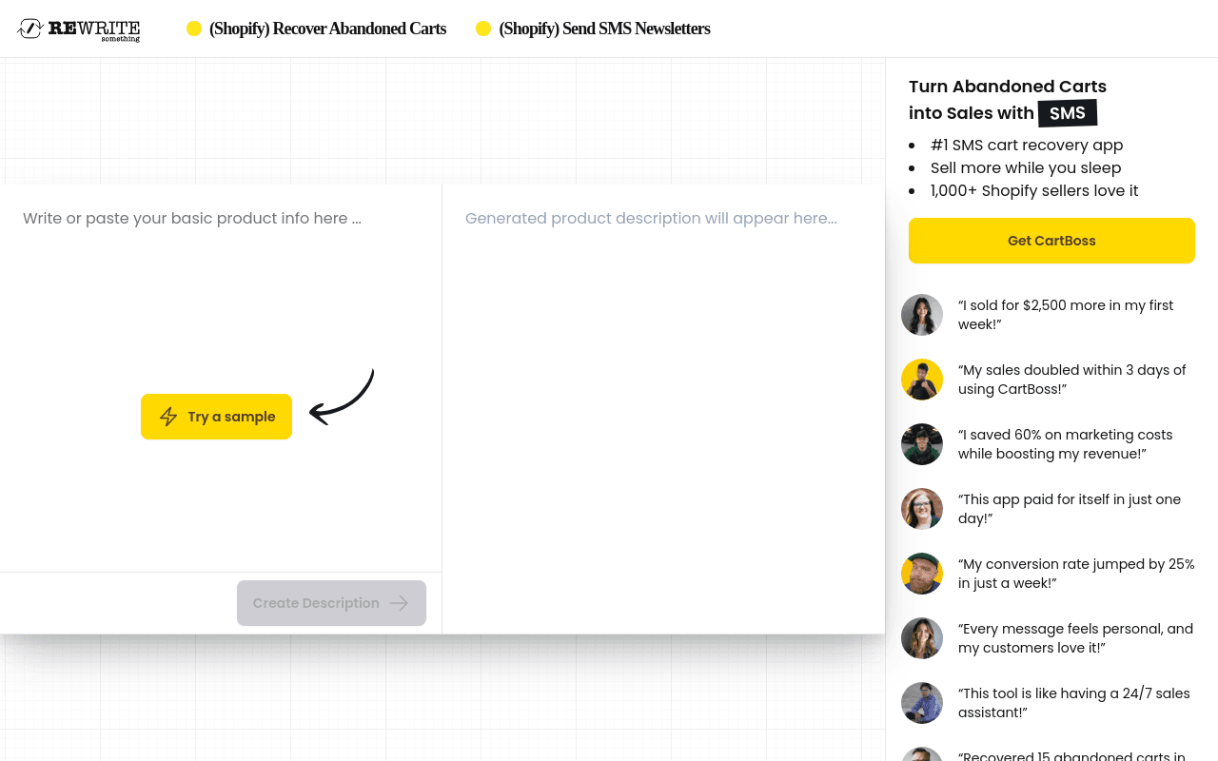Click the lightning bolt icon on Try a sample
Image resolution: width=1218 pixels, height=761 pixels.
click(168, 417)
